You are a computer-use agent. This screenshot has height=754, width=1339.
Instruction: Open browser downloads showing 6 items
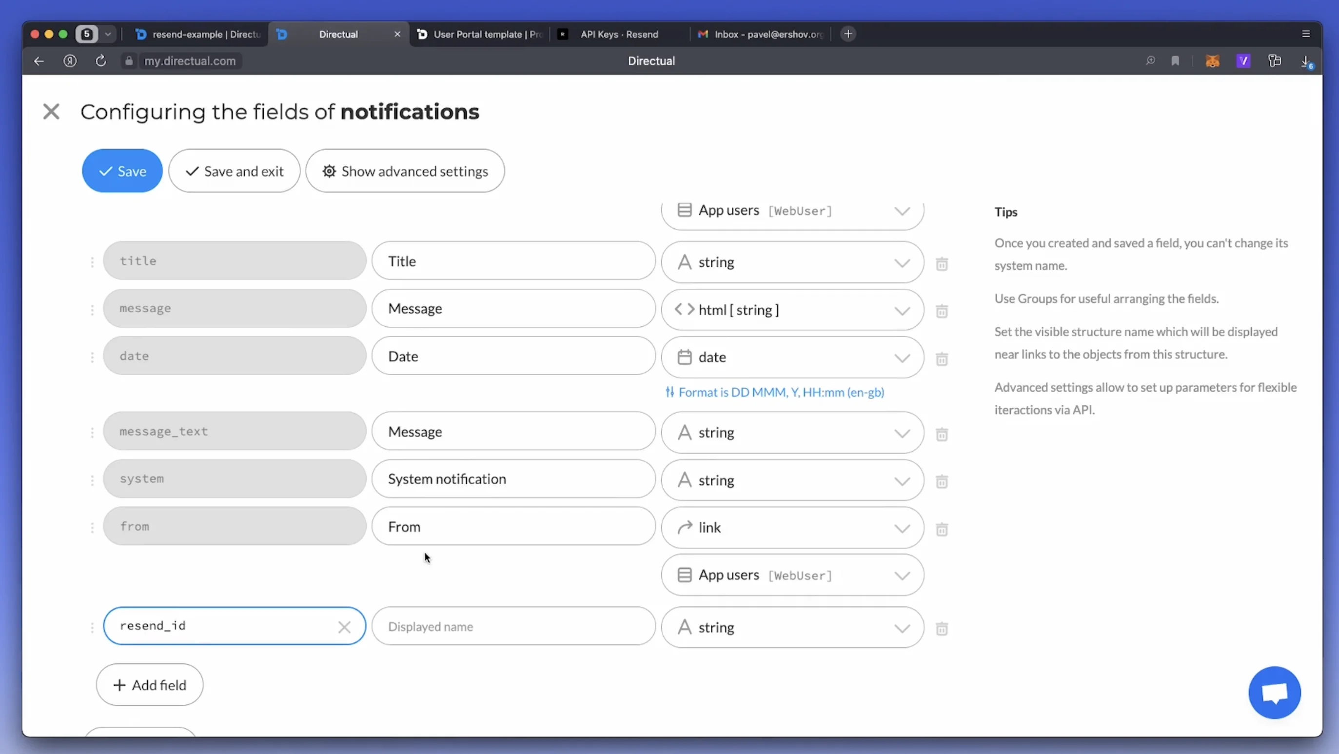[x=1306, y=61]
